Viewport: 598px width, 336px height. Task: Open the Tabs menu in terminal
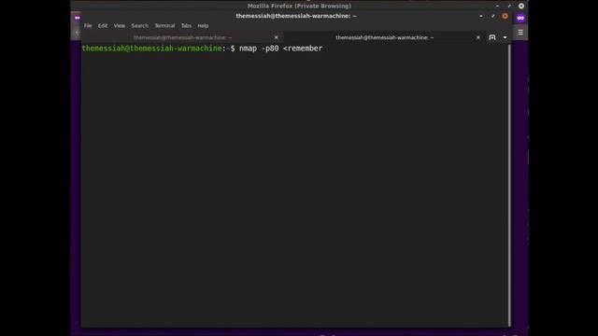(186, 26)
